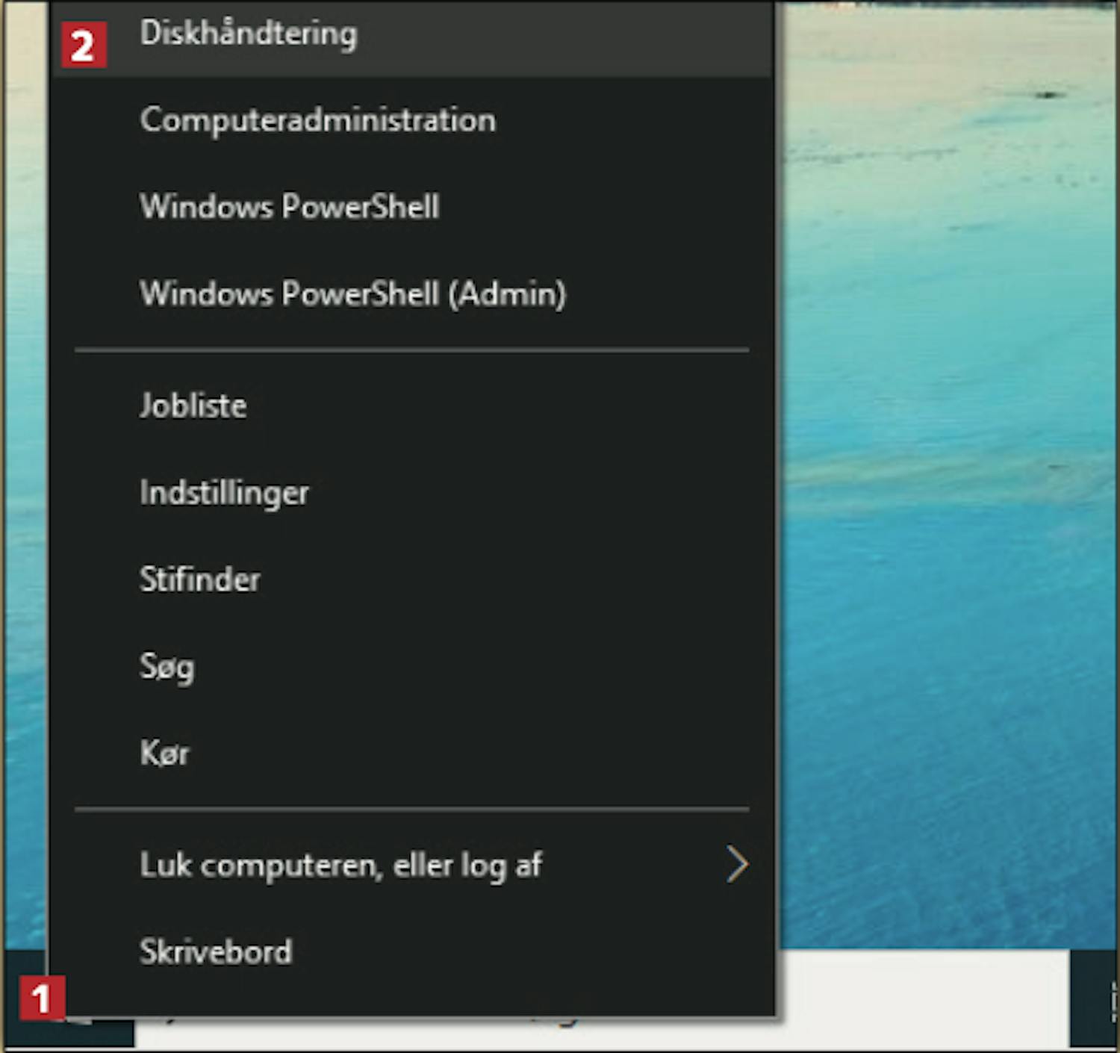Choose Søg from the menu

point(412,666)
